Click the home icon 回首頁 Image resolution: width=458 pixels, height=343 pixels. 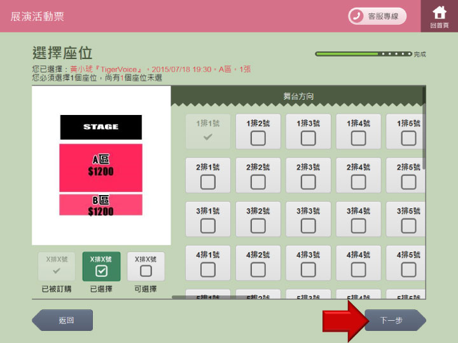[x=439, y=16]
